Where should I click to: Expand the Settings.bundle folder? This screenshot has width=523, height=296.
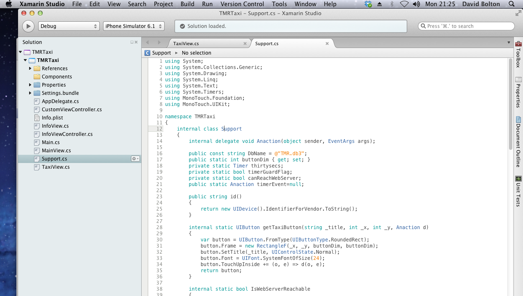[30, 93]
